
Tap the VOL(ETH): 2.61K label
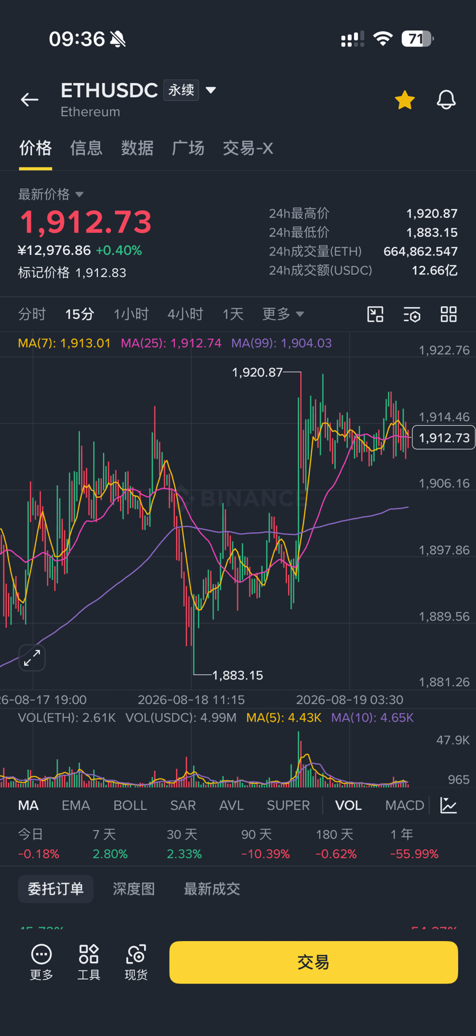coord(67,717)
